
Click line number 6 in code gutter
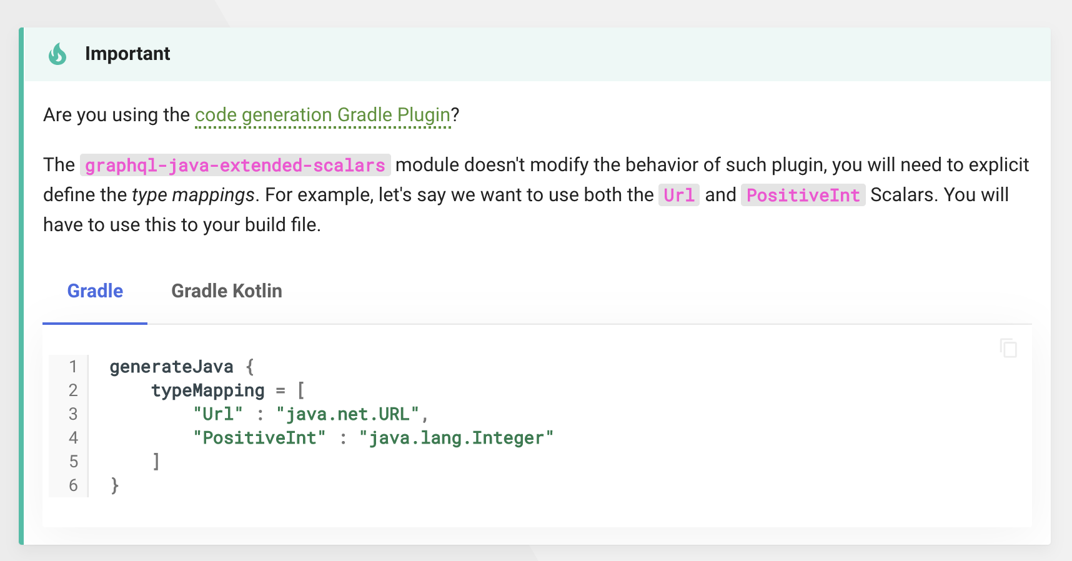click(x=73, y=485)
